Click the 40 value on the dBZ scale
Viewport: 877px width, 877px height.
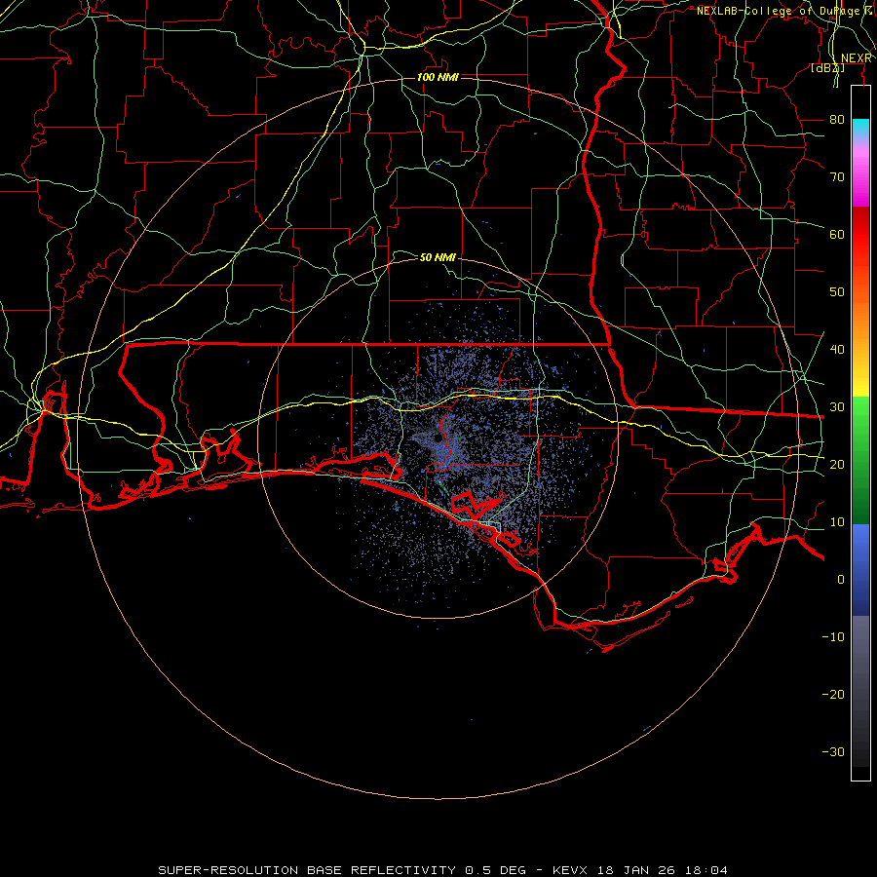(837, 350)
